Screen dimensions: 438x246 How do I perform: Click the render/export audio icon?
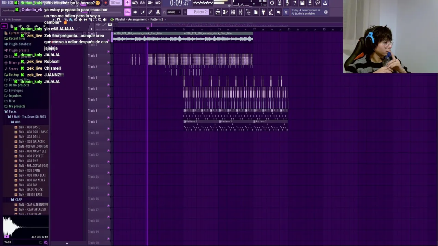[x=310, y=3]
